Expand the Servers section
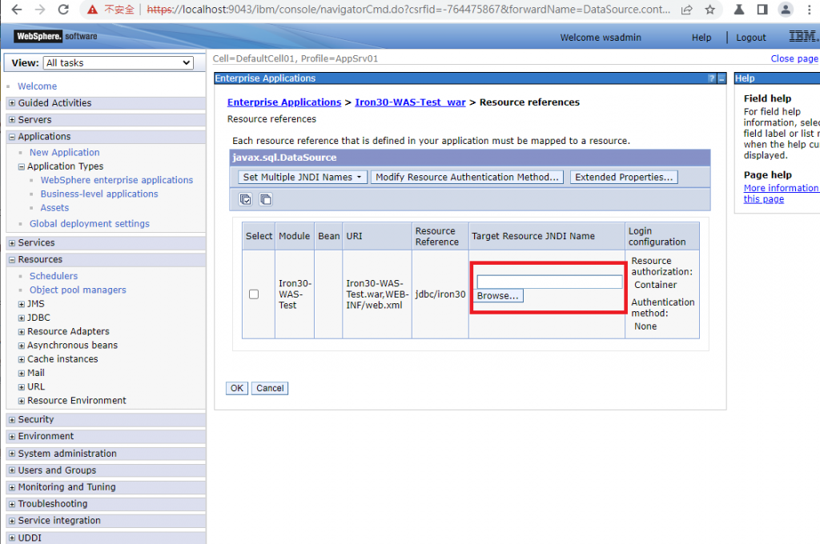The image size is (820, 544). pyautogui.click(x=12, y=120)
